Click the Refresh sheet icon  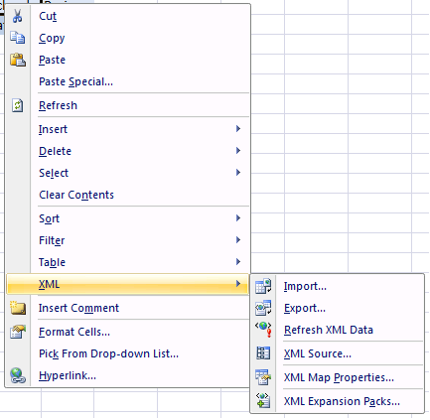[18, 105]
